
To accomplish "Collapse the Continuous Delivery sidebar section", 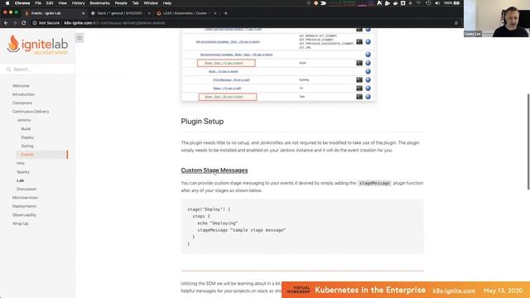I will coord(31,112).
